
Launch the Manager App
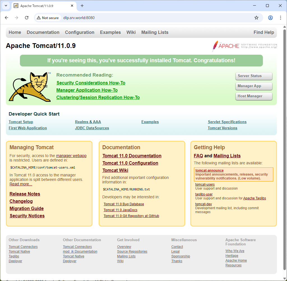click(x=253, y=86)
